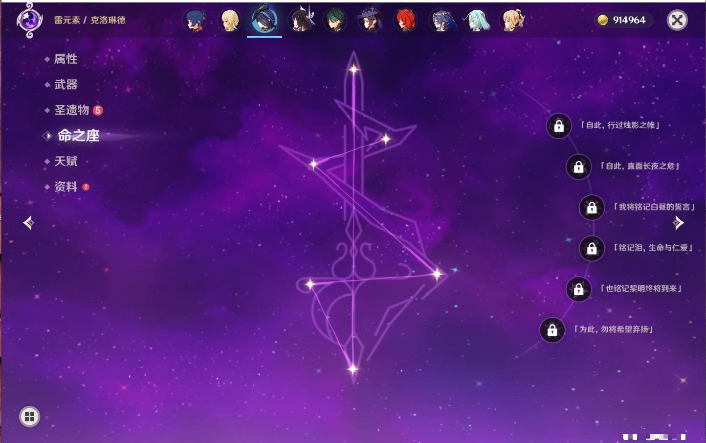Click the lock for「自此, 直面长夜之危」
This screenshot has width=706, height=443.
click(578, 167)
